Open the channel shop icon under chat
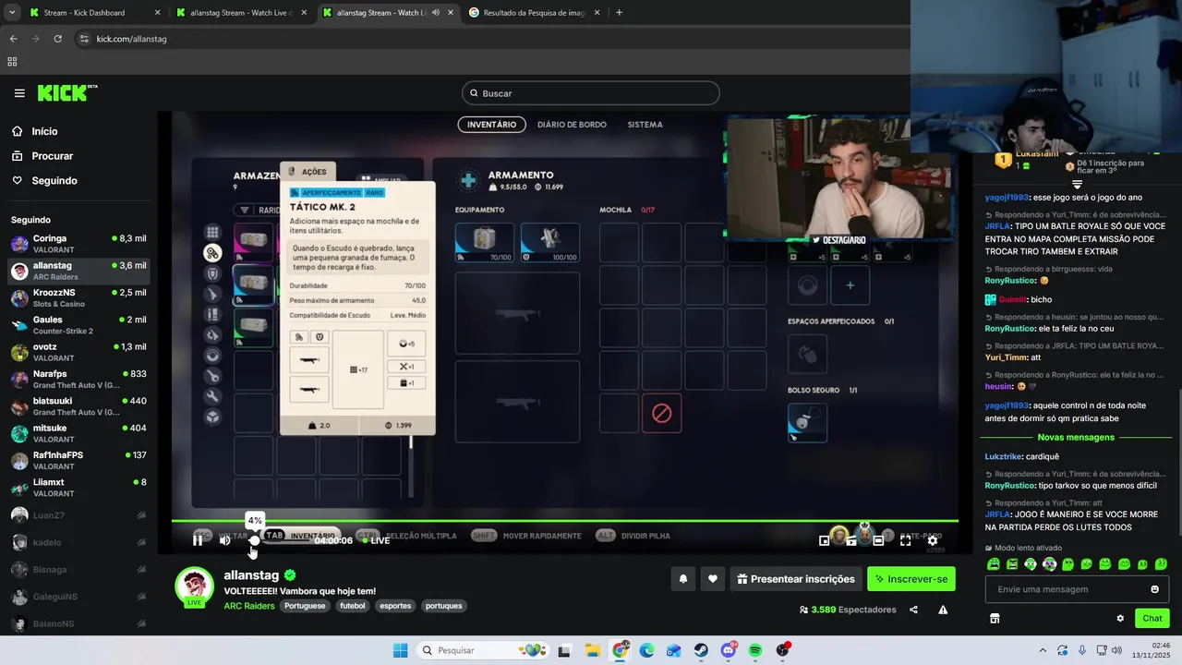The image size is (1182, 665). (x=995, y=619)
